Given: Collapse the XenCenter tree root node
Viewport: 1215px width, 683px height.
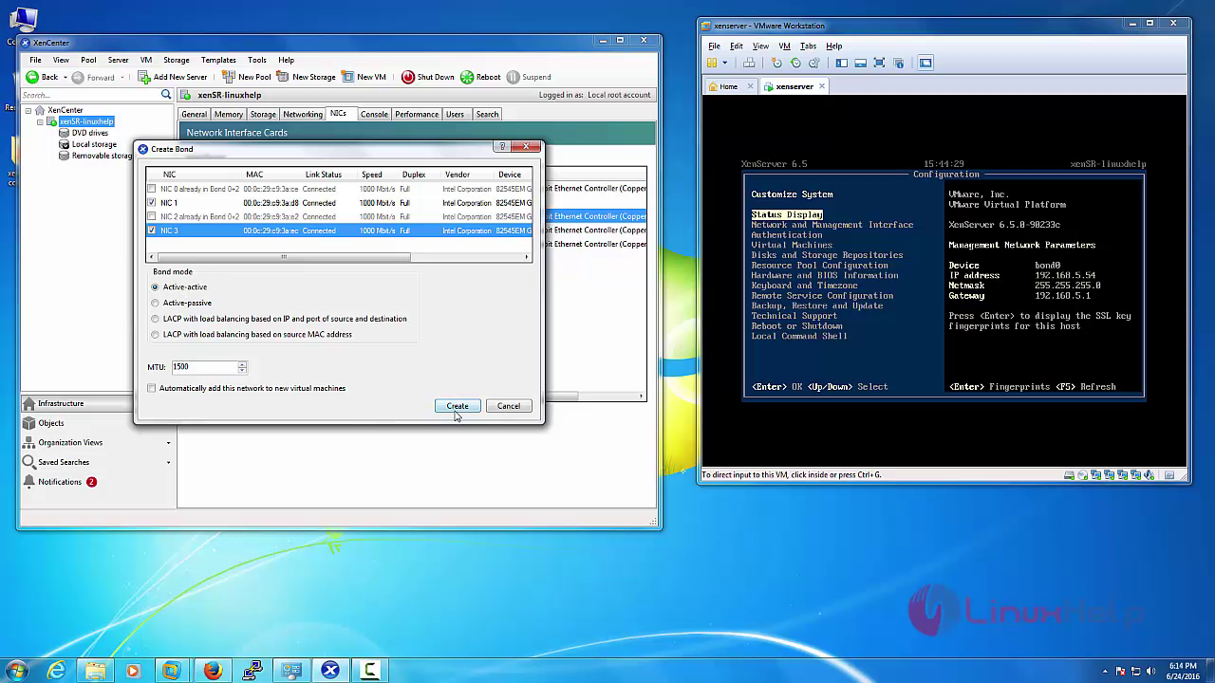Looking at the screenshot, I should (x=28, y=110).
